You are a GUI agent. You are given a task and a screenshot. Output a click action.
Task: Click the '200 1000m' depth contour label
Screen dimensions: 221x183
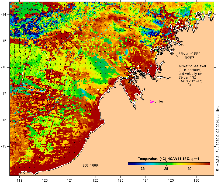91,166
